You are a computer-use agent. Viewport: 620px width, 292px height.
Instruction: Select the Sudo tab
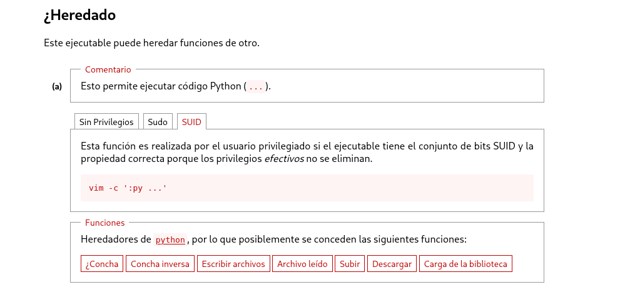(158, 122)
